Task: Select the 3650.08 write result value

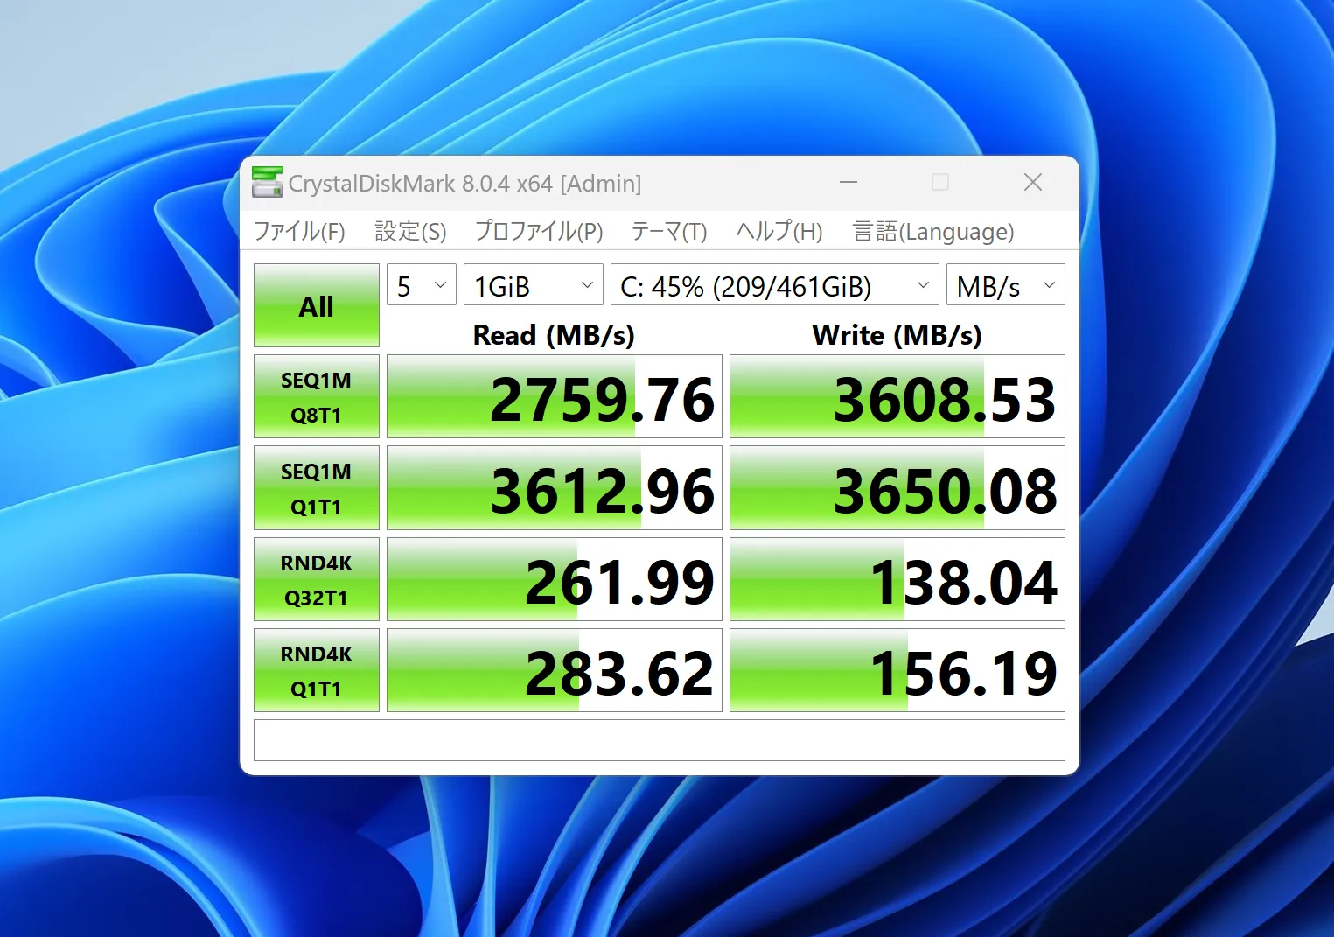Action: tap(897, 488)
